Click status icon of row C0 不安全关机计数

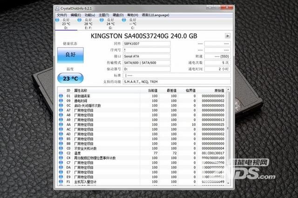pos(61,148)
